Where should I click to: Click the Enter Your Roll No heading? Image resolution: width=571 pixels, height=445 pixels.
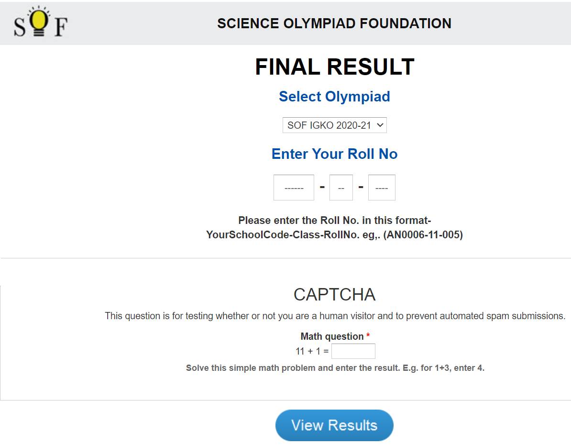point(334,154)
